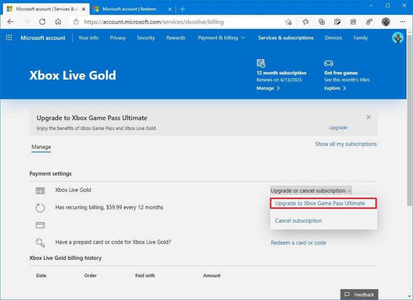
Task: Click the Order column header
Action: 90,275
